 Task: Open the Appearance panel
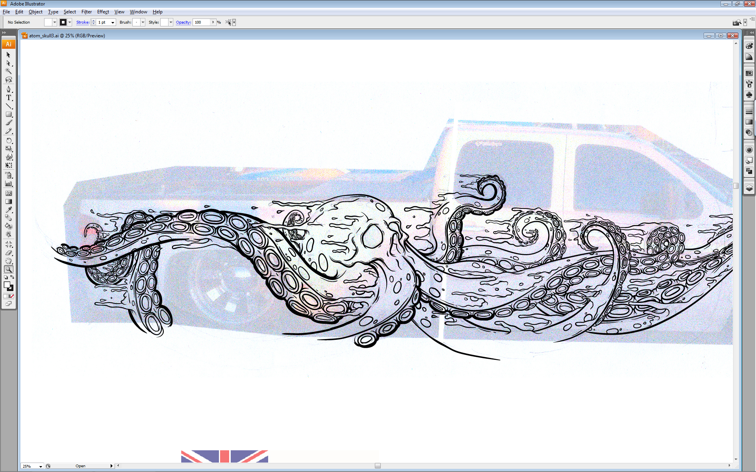(x=749, y=149)
